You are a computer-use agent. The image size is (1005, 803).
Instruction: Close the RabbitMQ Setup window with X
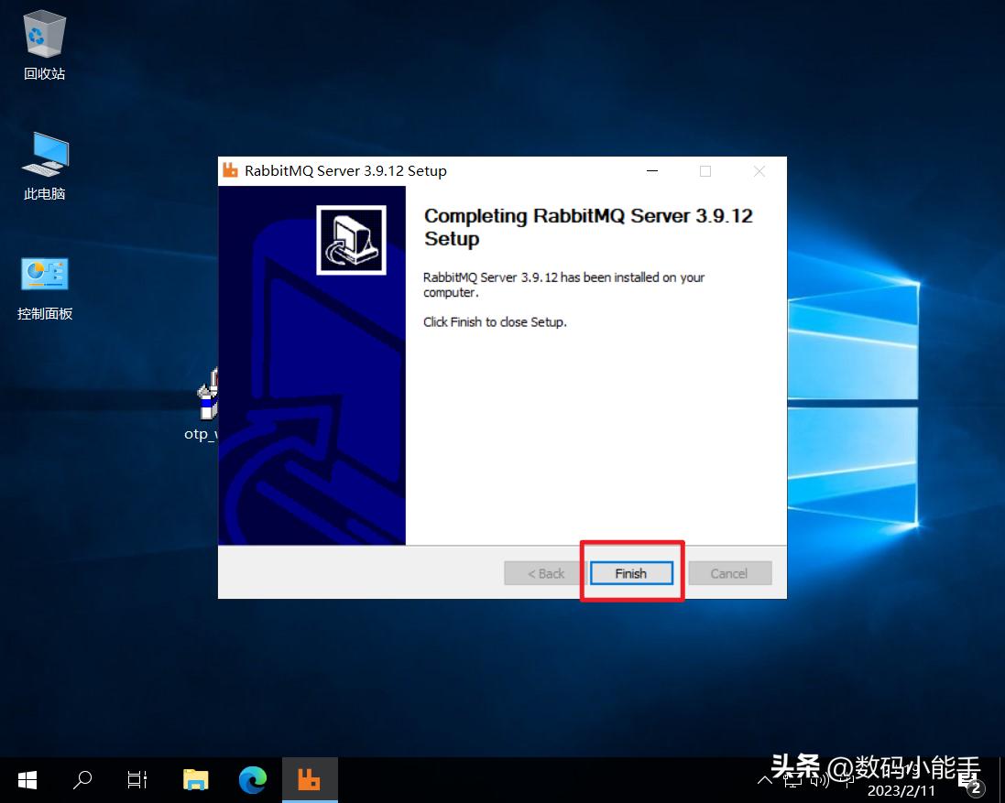[759, 171]
